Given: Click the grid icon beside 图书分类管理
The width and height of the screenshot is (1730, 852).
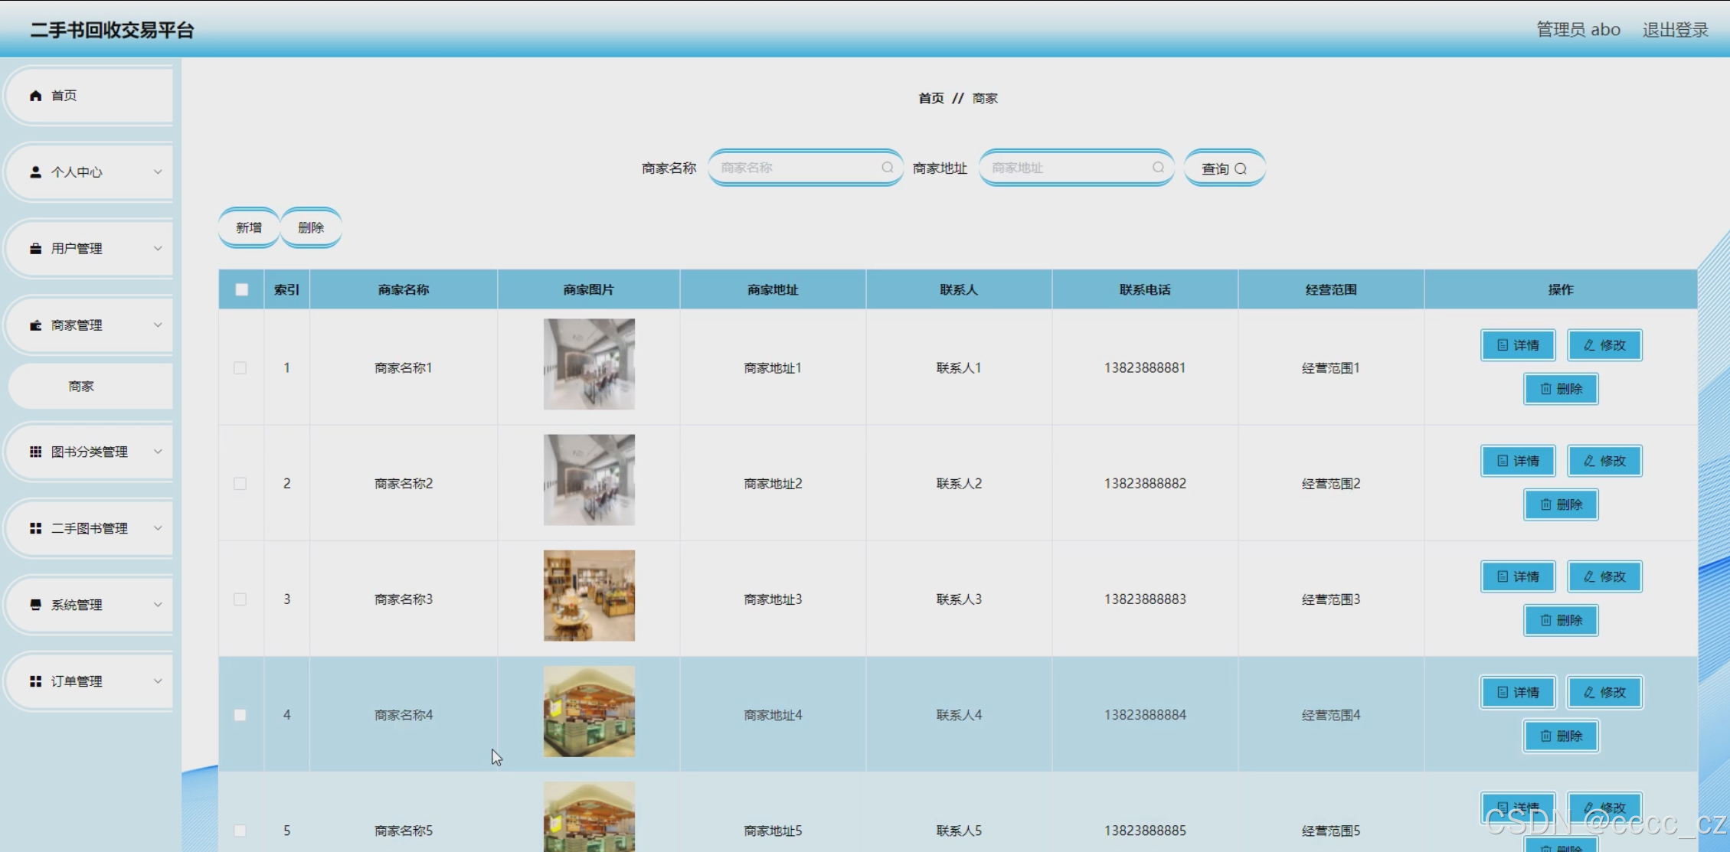Looking at the screenshot, I should click(x=35, y=452).
